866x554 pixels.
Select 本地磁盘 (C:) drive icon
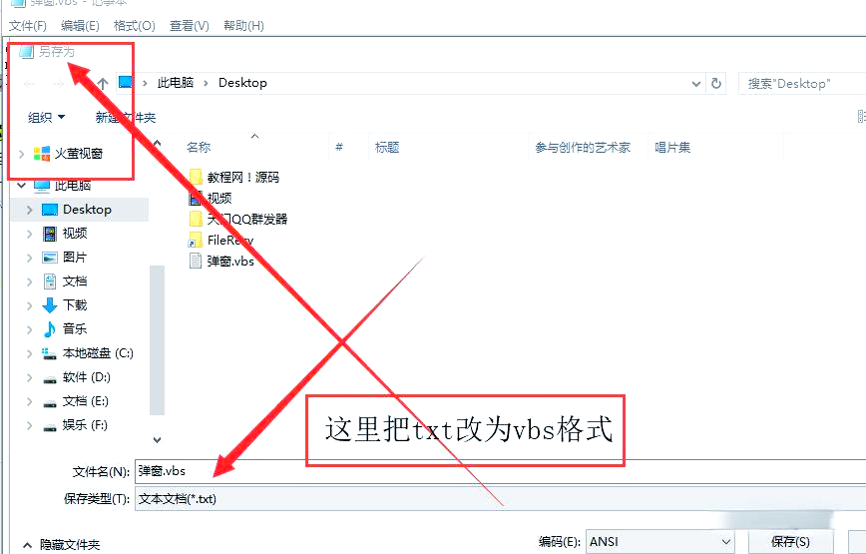pos(50,353)
